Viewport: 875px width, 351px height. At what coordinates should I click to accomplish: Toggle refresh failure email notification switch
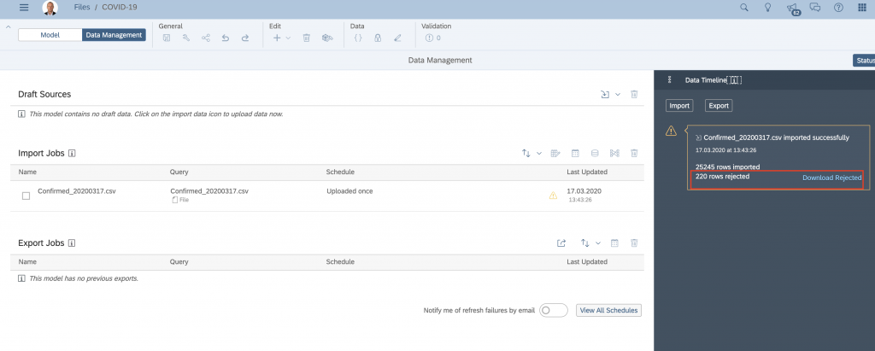pyautogui.click(x=553, y=310)
